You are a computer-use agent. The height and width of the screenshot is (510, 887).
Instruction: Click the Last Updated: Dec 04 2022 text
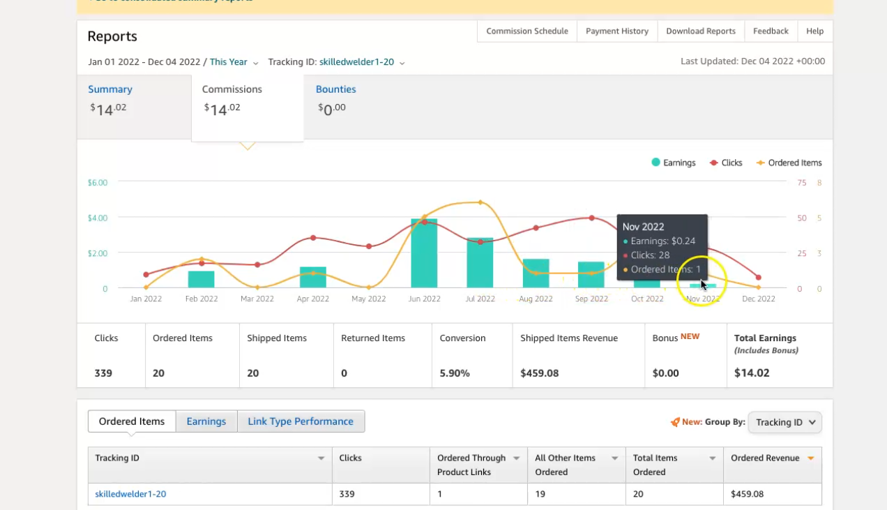point(753,61)
